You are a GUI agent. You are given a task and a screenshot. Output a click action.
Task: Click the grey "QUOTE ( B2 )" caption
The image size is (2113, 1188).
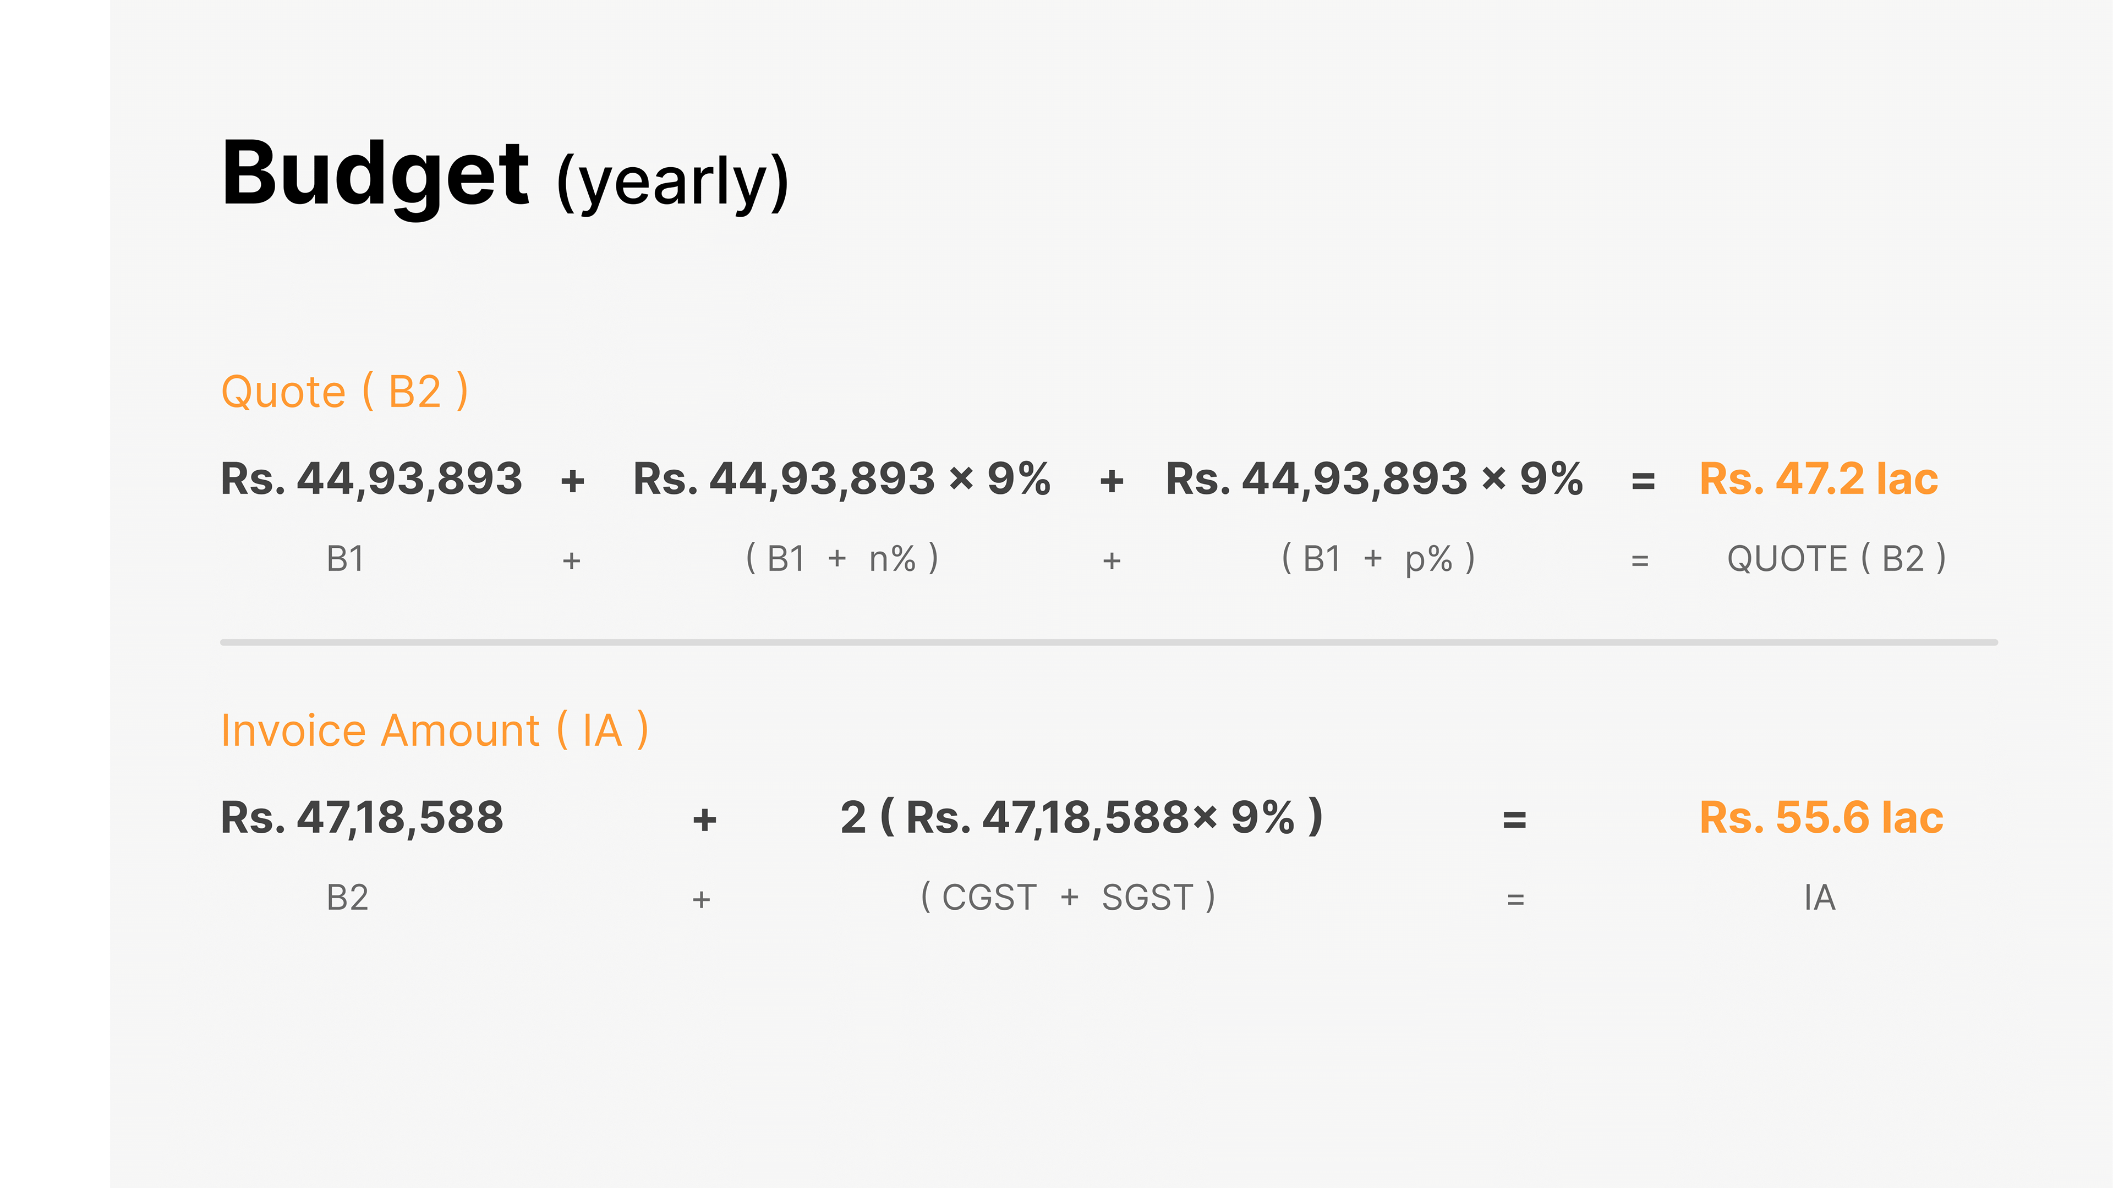[x=1836, y=559]
